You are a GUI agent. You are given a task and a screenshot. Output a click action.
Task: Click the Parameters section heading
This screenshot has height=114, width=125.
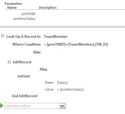point(13,4)
